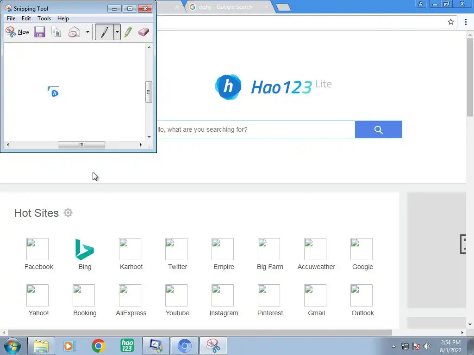Open Chrome's three-dot menu
This screenshot has width=474, height=355.
pos(466,22)
